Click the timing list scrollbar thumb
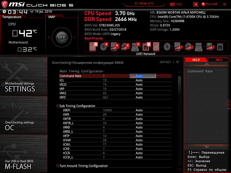231x173 pixels. (x=179, y=85)
